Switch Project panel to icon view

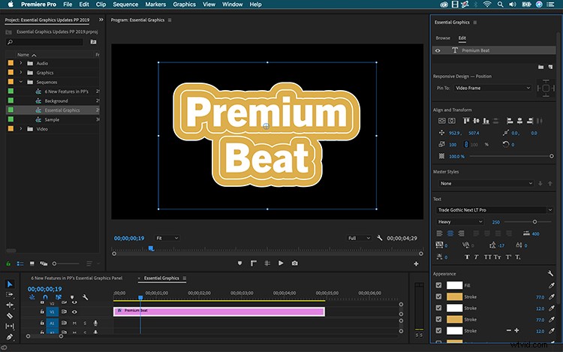pyautogui.click(x=32, y=263)
